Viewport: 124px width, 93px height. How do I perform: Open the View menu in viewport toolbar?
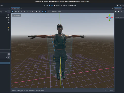coord(59,12)
